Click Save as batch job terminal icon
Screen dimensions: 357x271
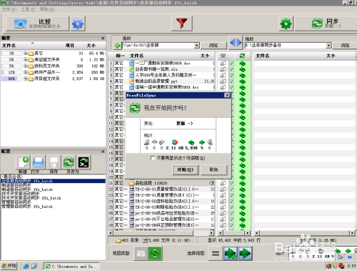[x=84, y=162]
